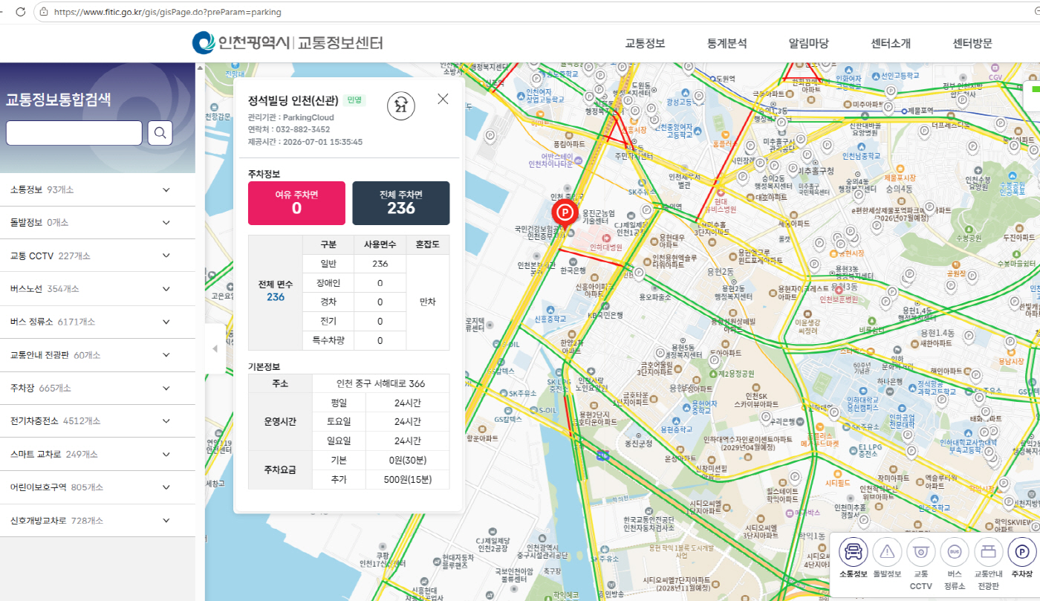Click the browser site info icon
This screenshot has height=601, width=1040.
[45, 12]
